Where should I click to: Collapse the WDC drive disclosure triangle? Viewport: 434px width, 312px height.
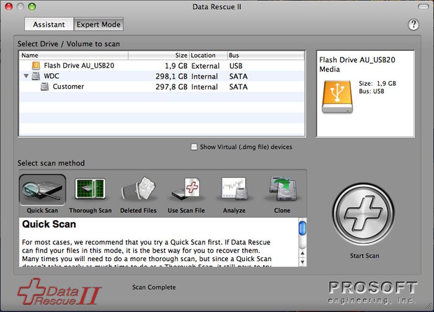coord(26,76)
